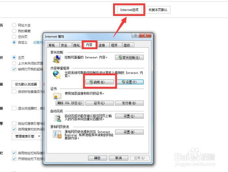The image size is (228, 172).
Task: Switch to 隐私 tab
Action: tap(77, 45)
